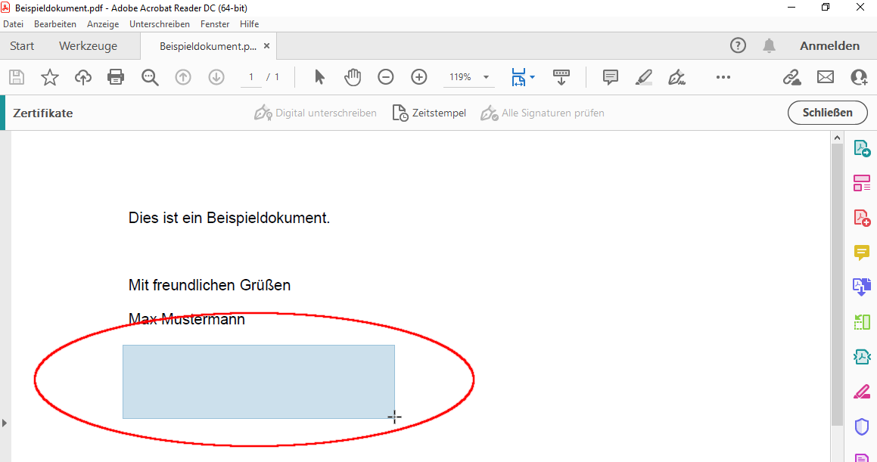Click the vertical scrollbar thumb
Image resolution: width=877 pixels, height=462 pixels.
coord(837,285)
